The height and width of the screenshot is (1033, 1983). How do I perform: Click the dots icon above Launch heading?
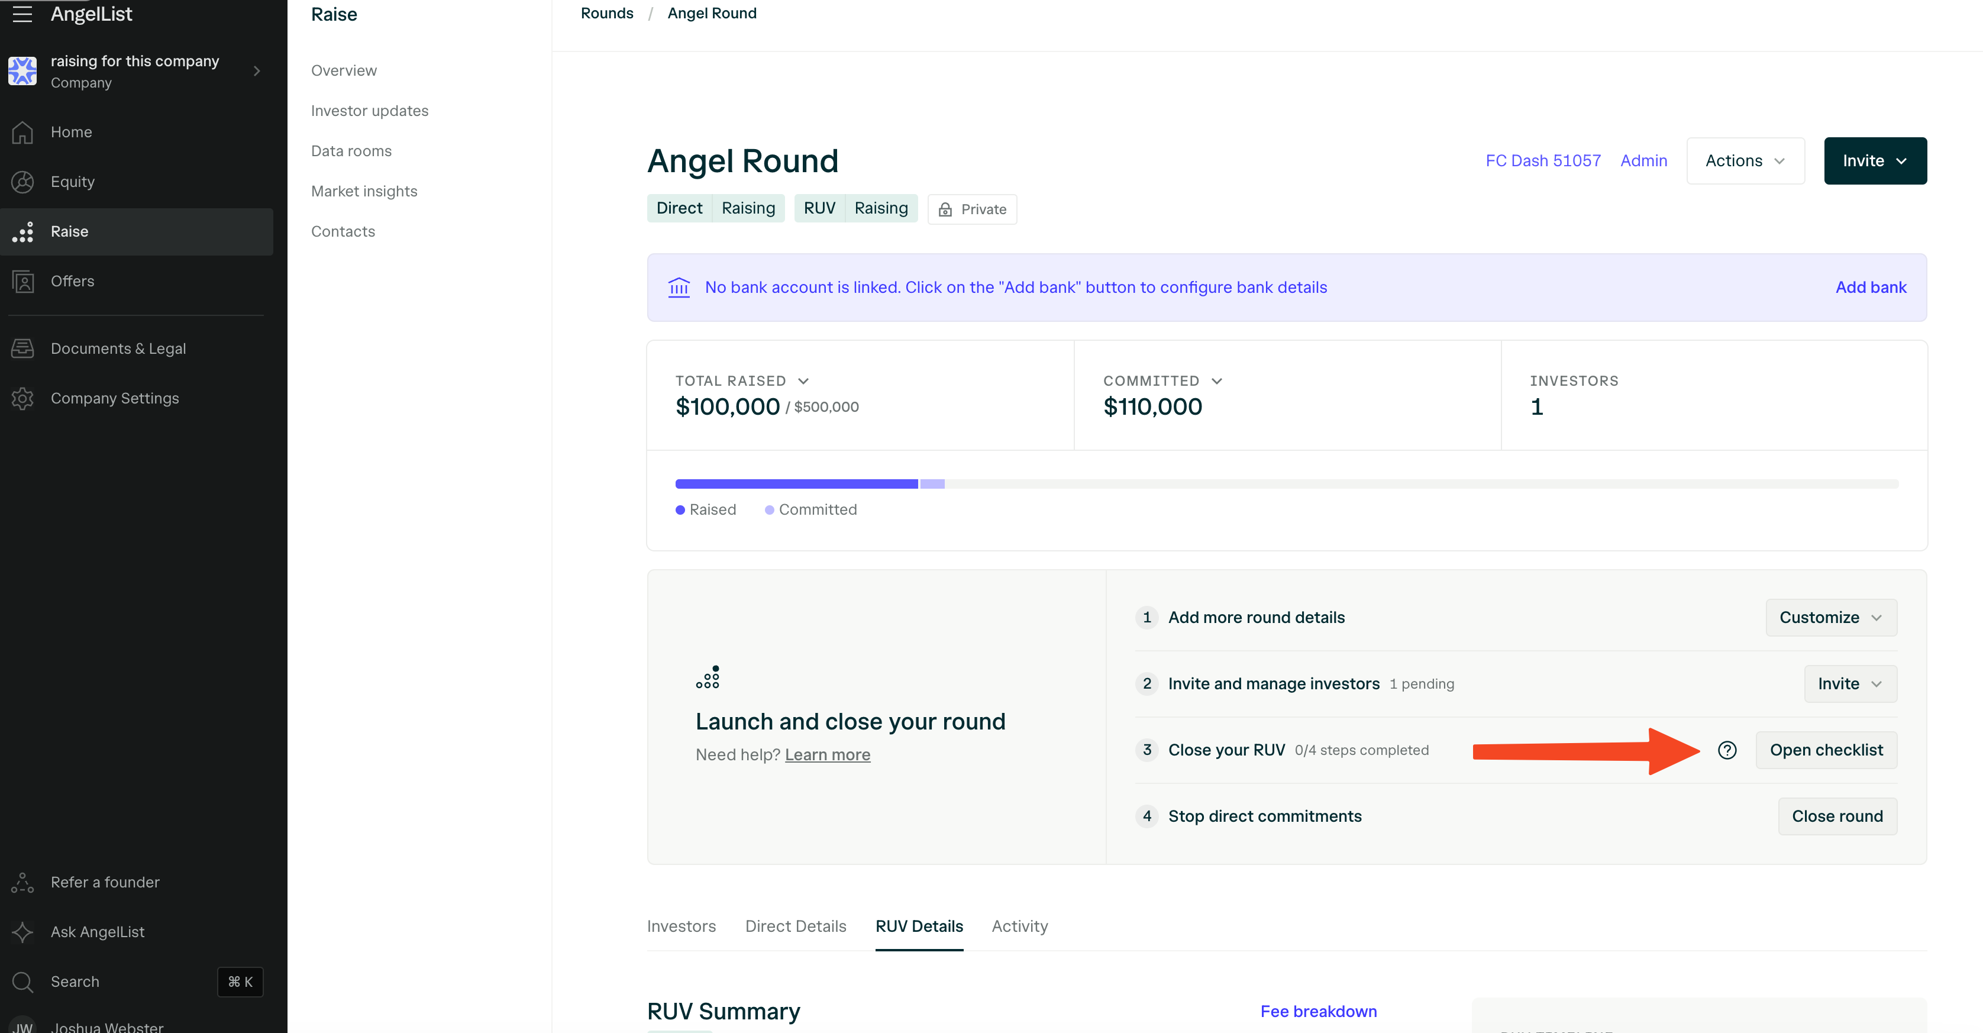pos(708,677)
